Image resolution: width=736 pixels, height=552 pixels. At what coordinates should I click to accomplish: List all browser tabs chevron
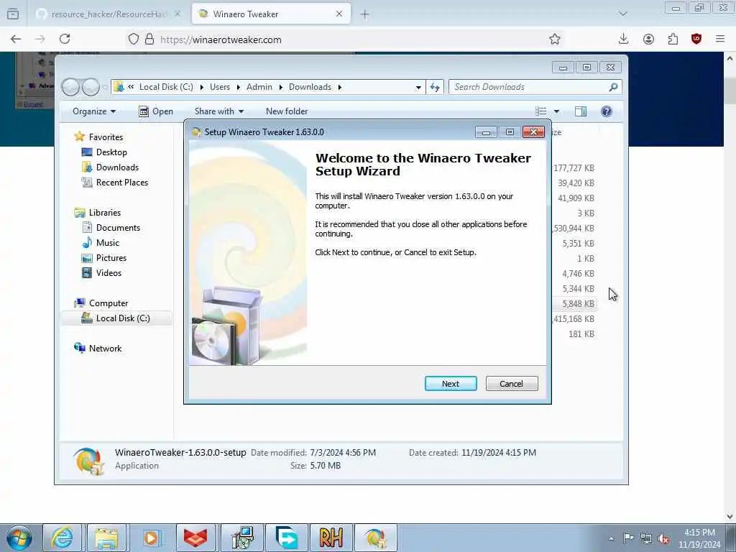pos(622,14)
